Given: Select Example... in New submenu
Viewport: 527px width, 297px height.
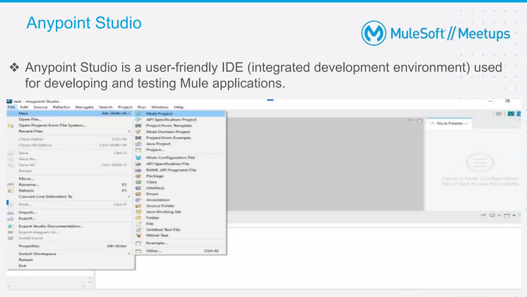Looking at the screenshot, I should [x=180, y=243].
